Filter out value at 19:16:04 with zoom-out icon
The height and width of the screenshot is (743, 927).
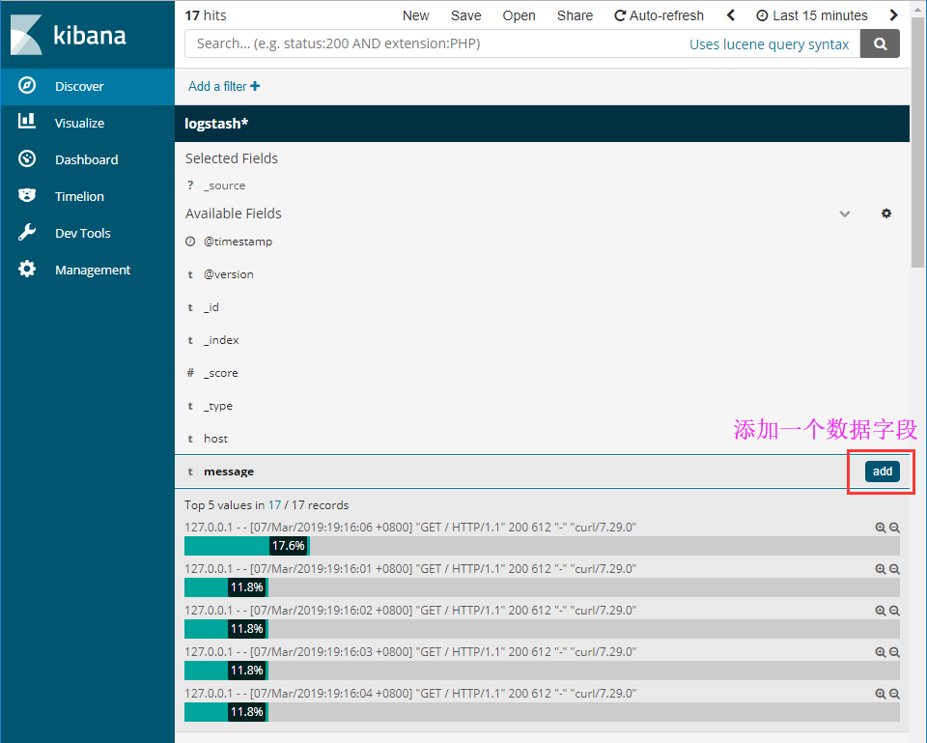click(x=894, y=694)
